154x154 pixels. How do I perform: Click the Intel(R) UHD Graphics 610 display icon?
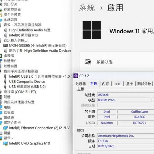pos(5,144)
